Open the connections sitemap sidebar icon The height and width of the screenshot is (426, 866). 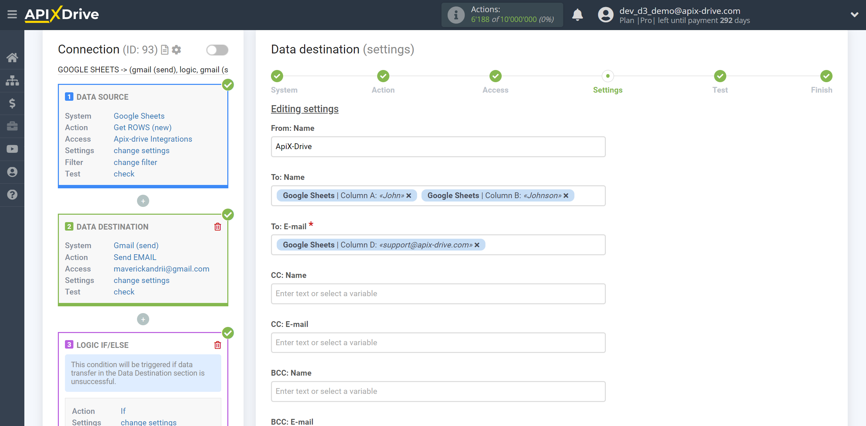[12, 80]
